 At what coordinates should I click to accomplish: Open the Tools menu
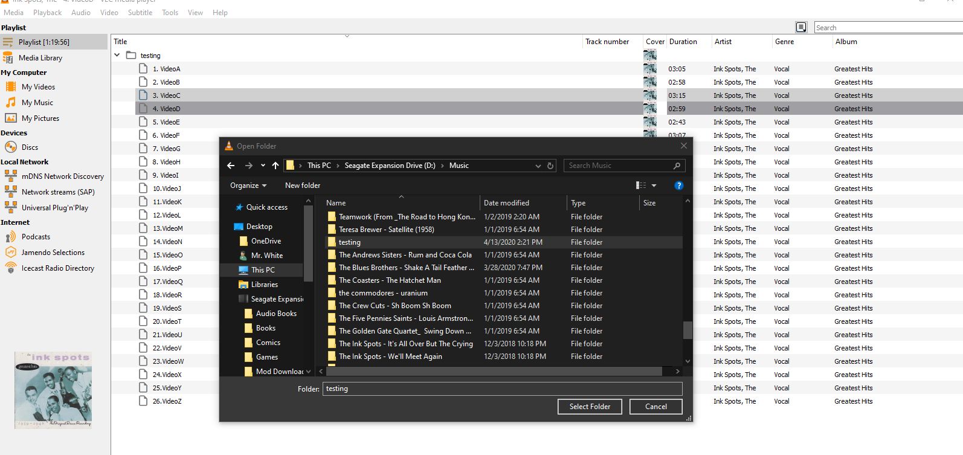170,13
